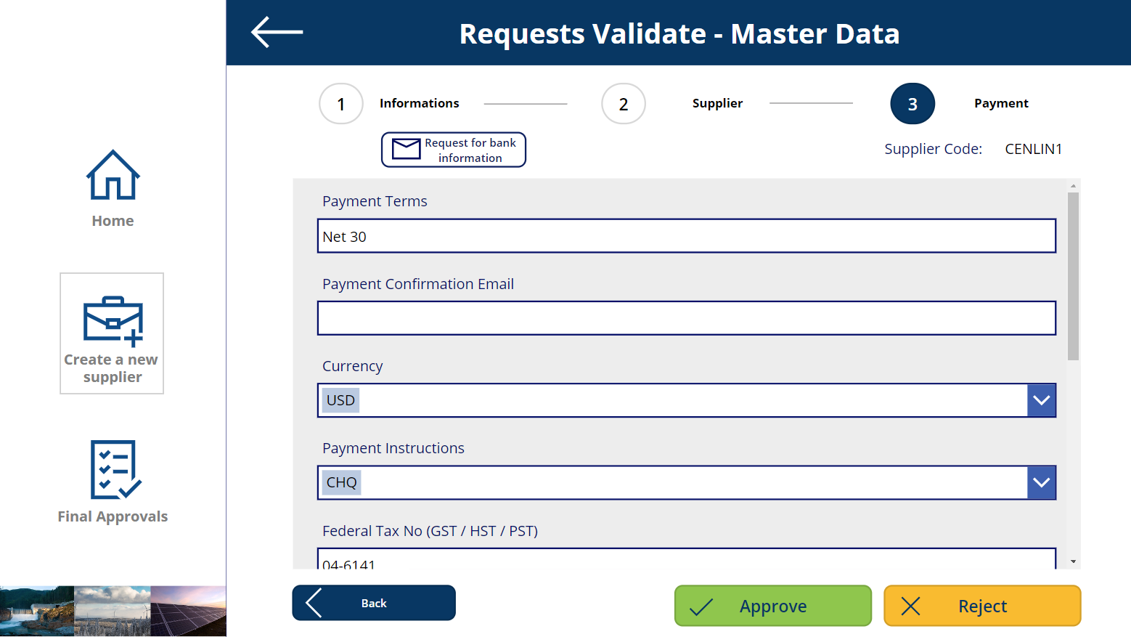Select step 3 Payment

click(912, 104)
